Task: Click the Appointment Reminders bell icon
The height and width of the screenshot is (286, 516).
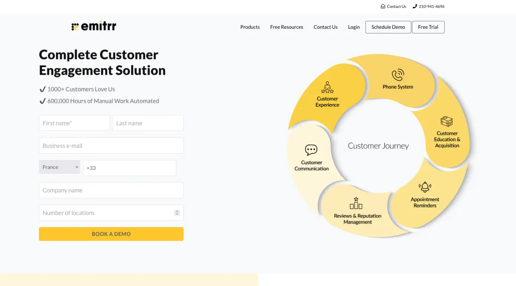Action: coord(425,187)
